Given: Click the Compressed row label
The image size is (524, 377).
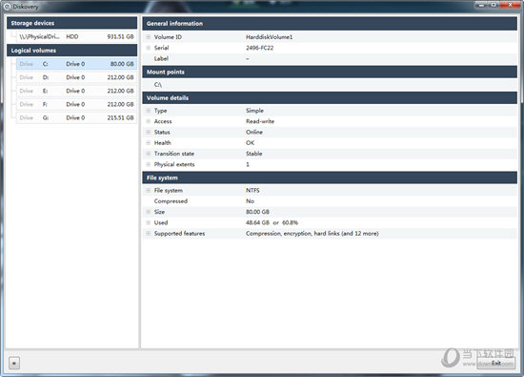Looking at the screenshot, I should [x=171, y=200].
